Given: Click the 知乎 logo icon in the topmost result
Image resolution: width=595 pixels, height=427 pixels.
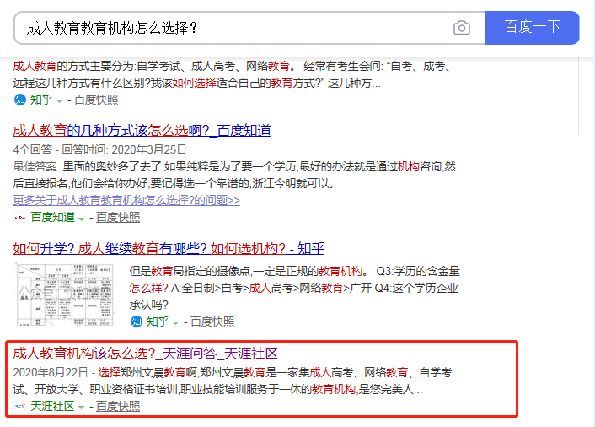Looking at the screenshot, I should 19,100.
